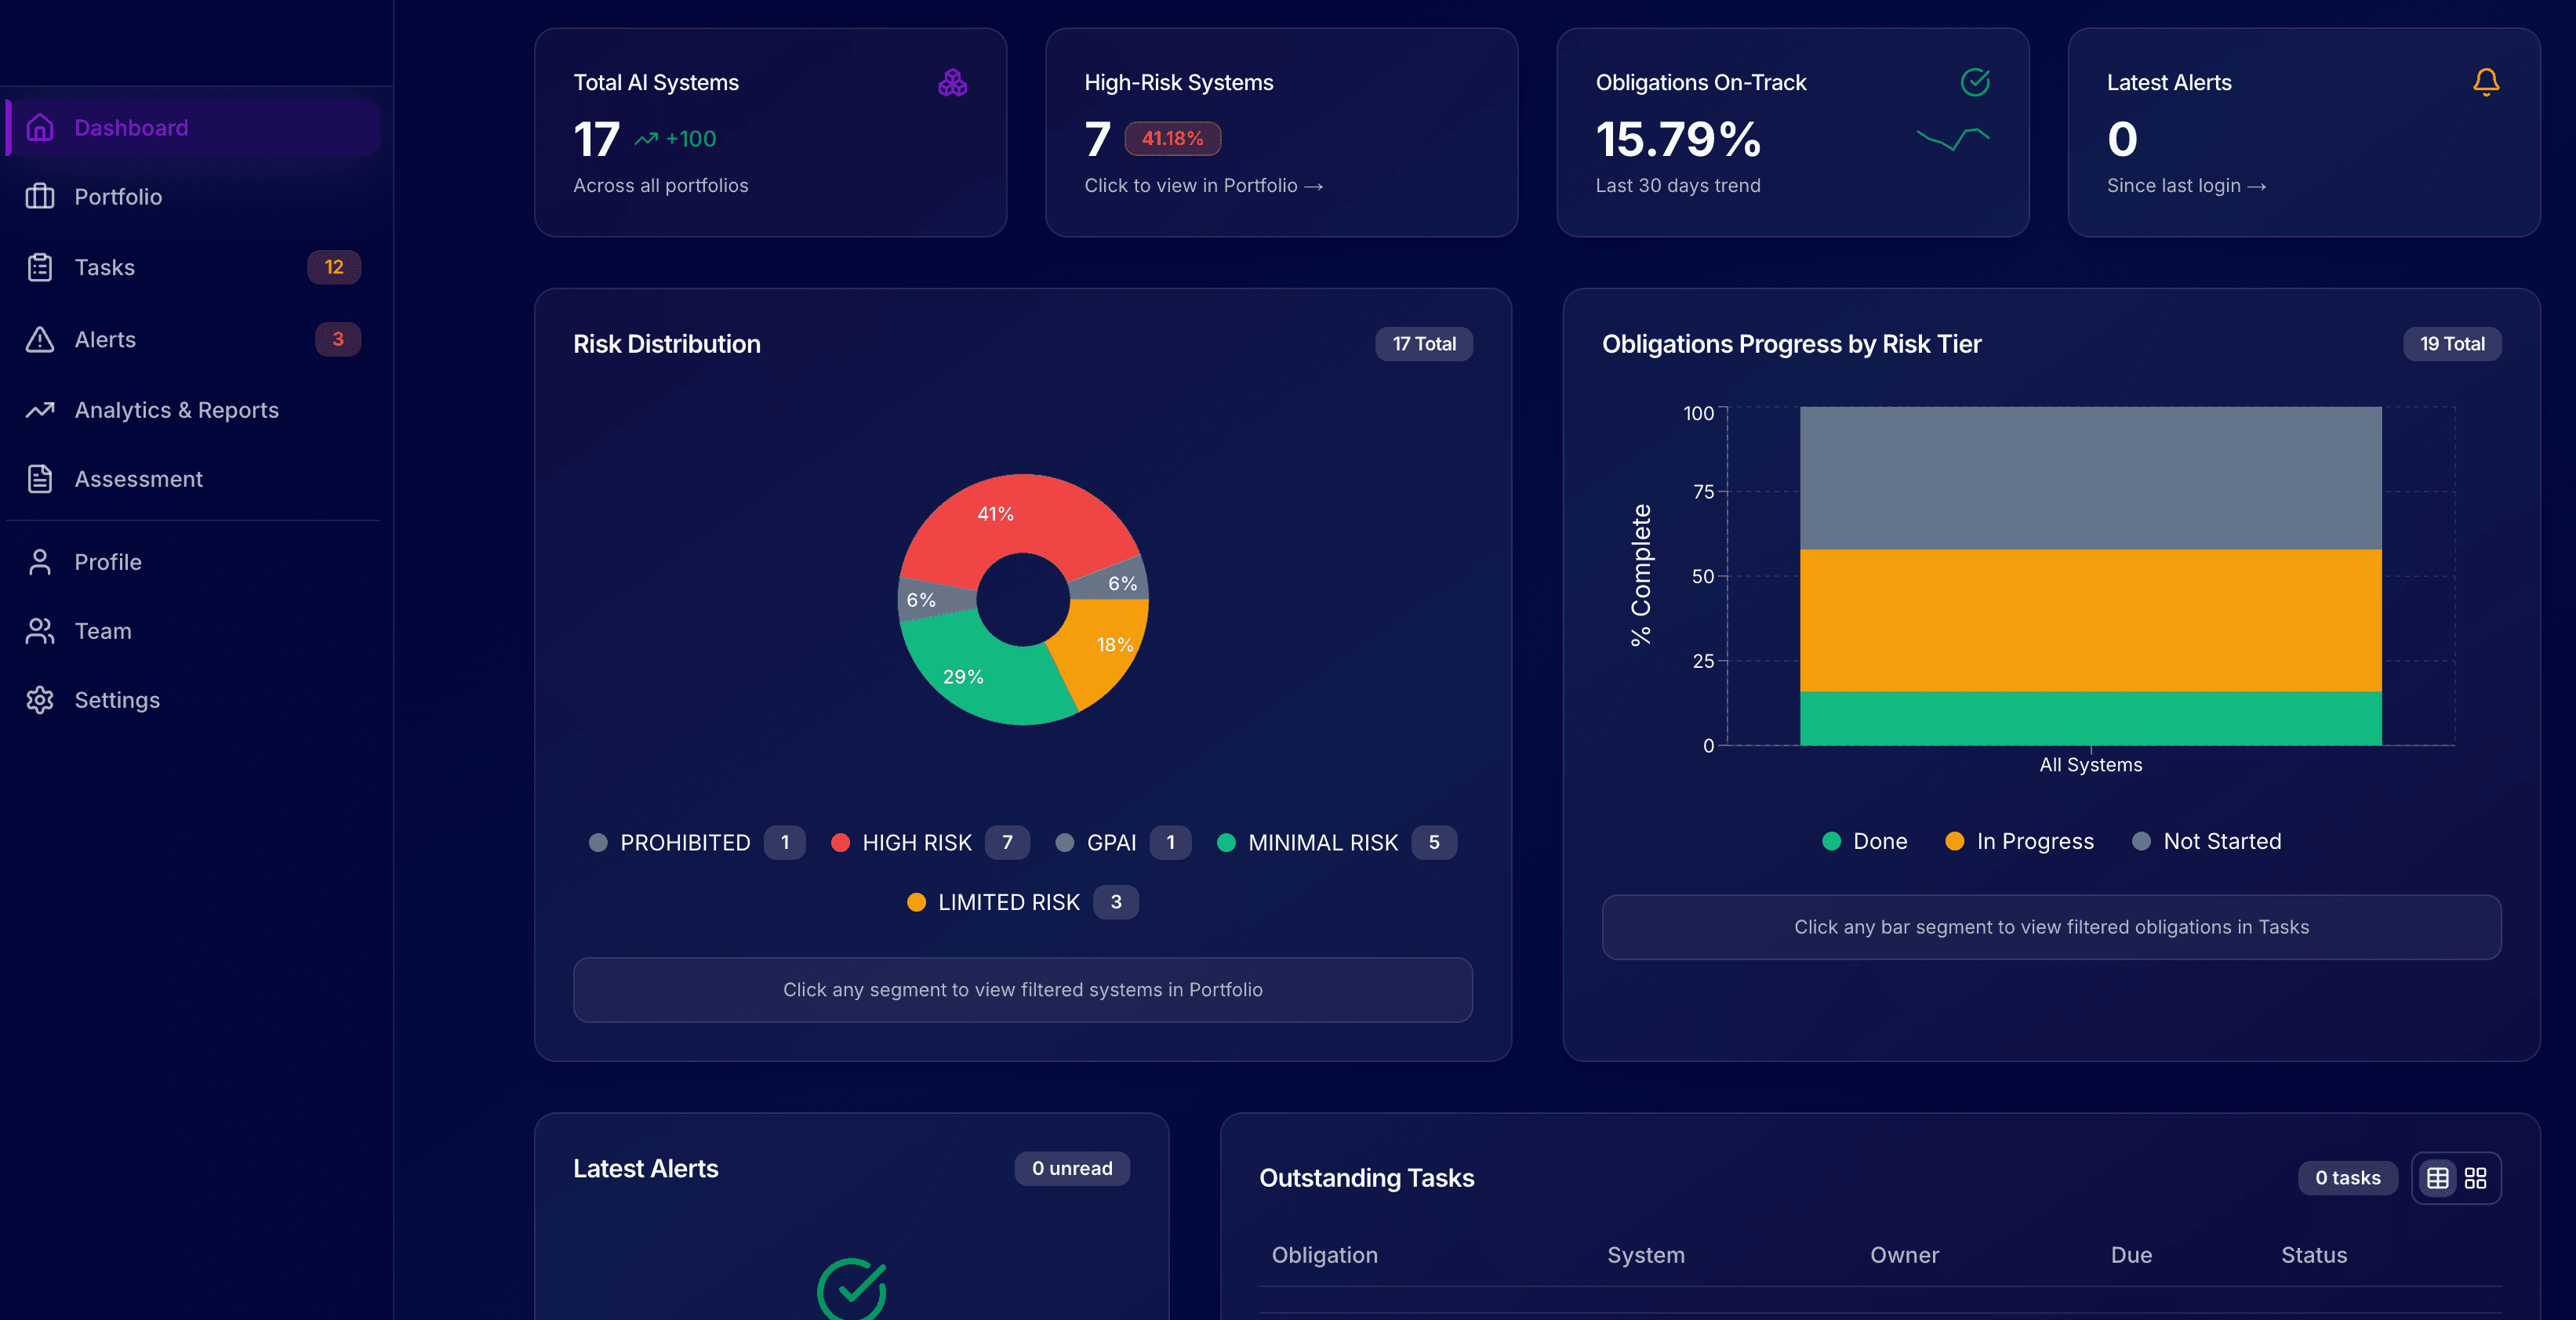Click the Assessment document icon

[x=40, y=480]
